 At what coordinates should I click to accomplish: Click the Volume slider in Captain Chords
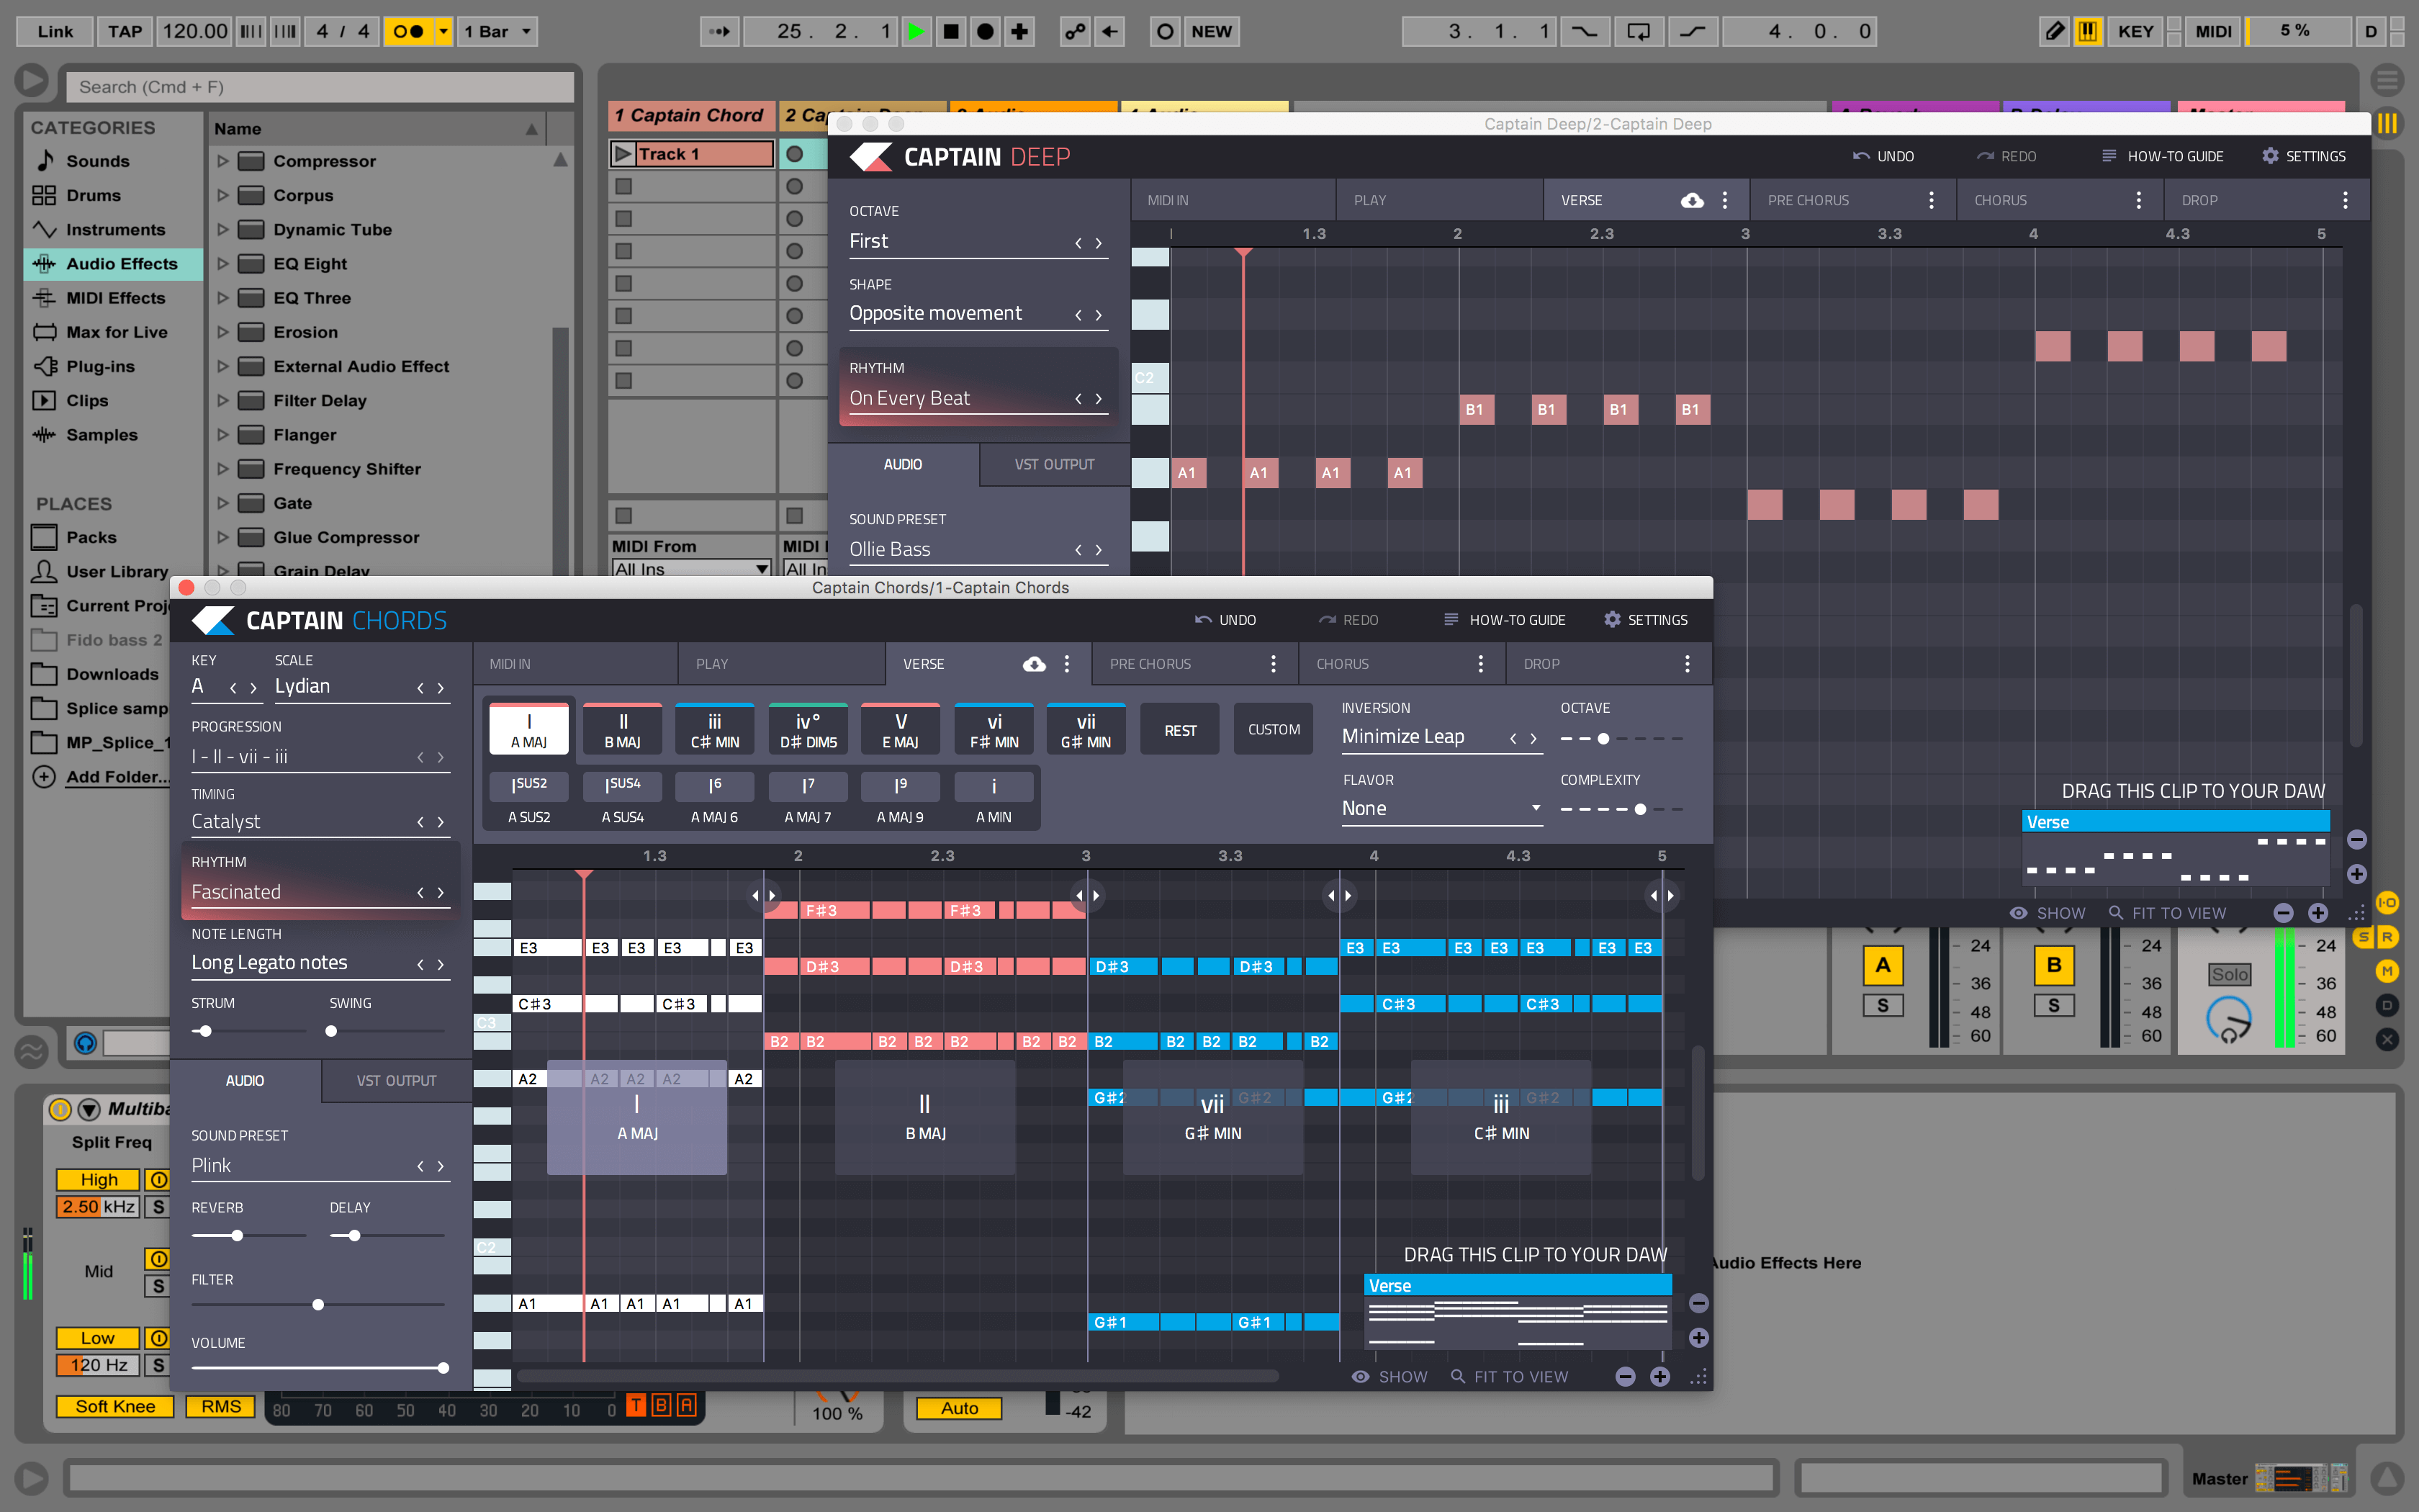(x=443, y=1367)
